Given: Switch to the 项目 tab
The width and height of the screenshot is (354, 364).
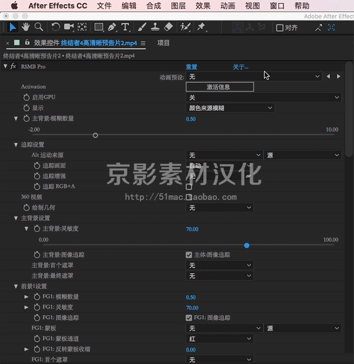Looking at the screenshot, I should pos(163,43).
